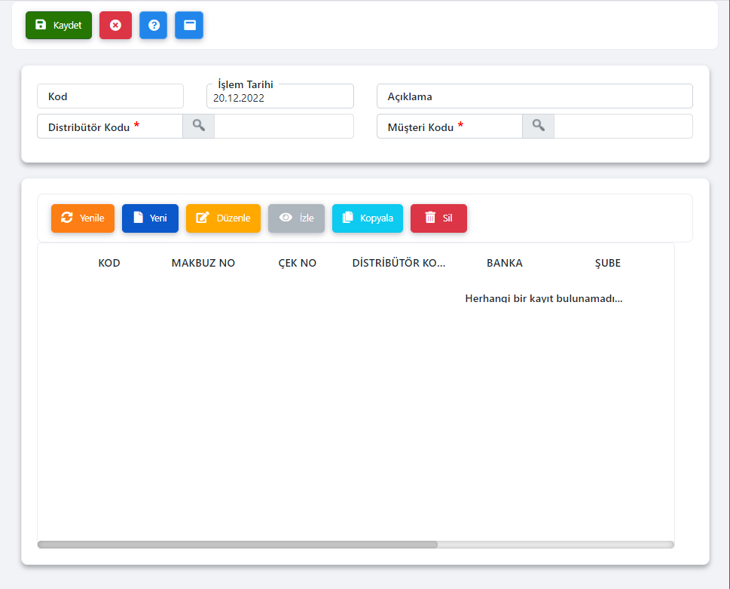Sort by the MAKBUZ NO column header
The height and width of the screenshot is (589, 730).
(x=203, y=263)
